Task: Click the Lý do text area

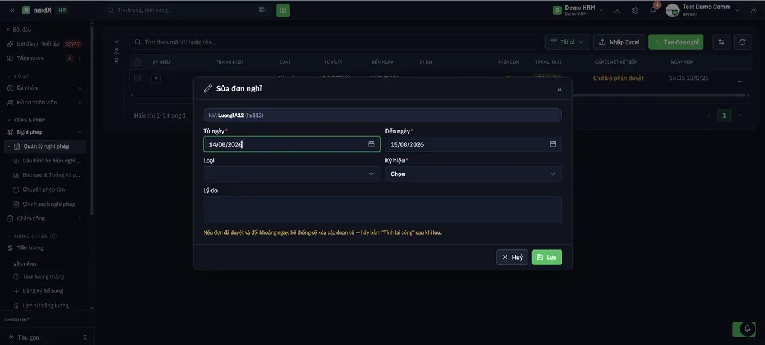Action: coord(382,210)
